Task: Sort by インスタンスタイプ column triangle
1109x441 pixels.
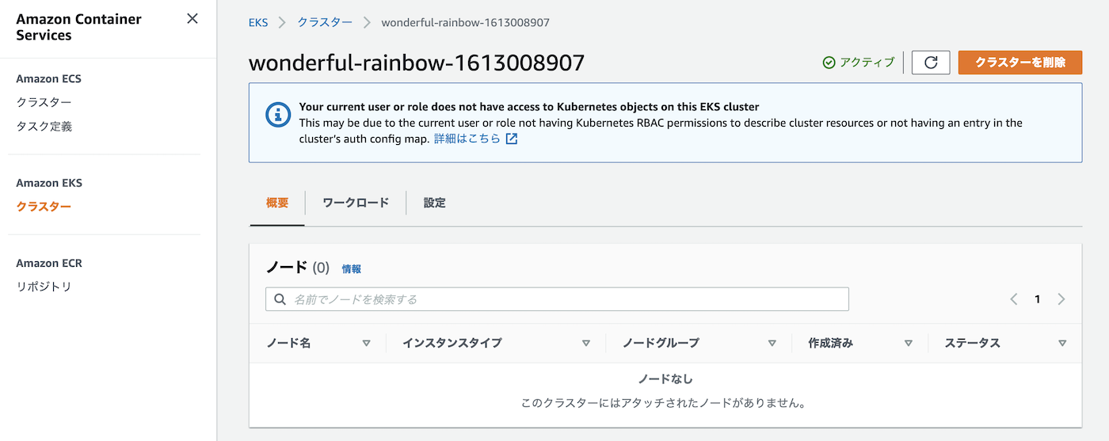Action: click(586, 343)
